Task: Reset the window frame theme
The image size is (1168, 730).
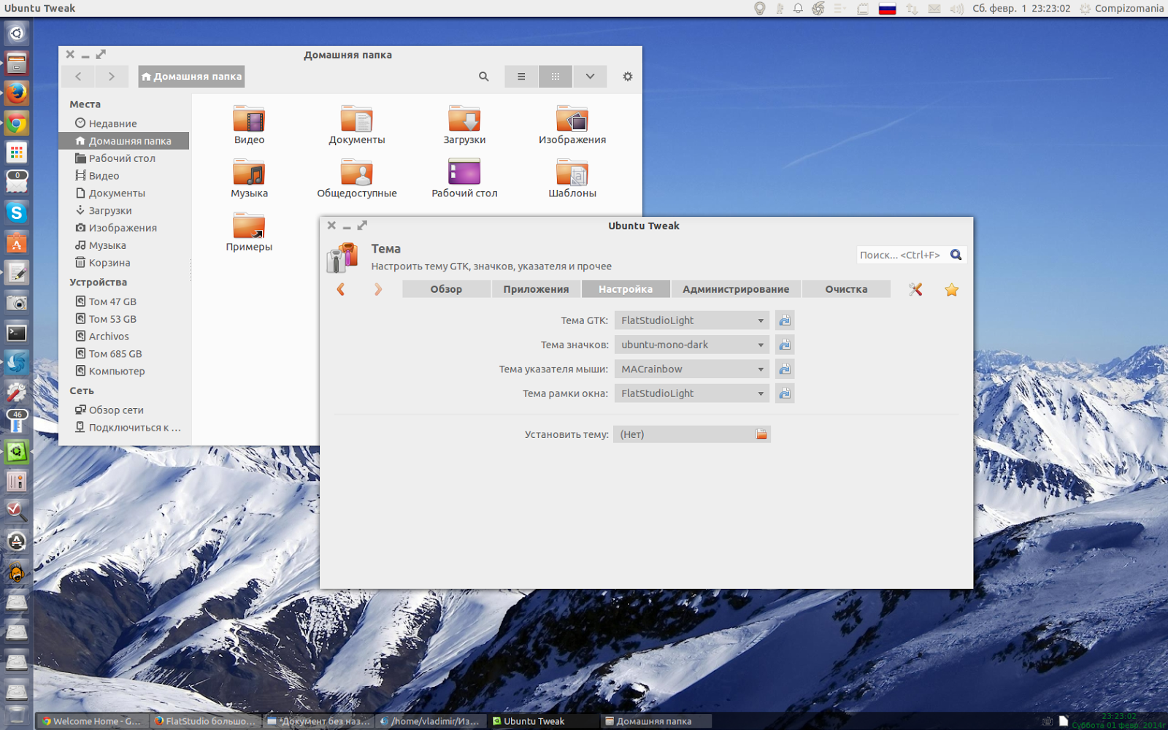Action: click(x=785, y=393)
